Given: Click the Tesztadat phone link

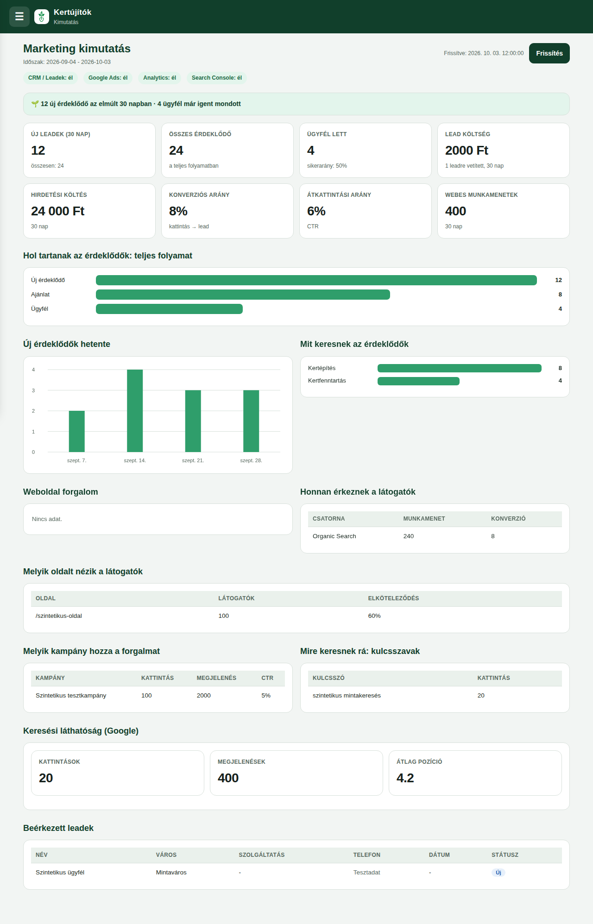Looking at the screenshot, I should (x=366, y=873).
